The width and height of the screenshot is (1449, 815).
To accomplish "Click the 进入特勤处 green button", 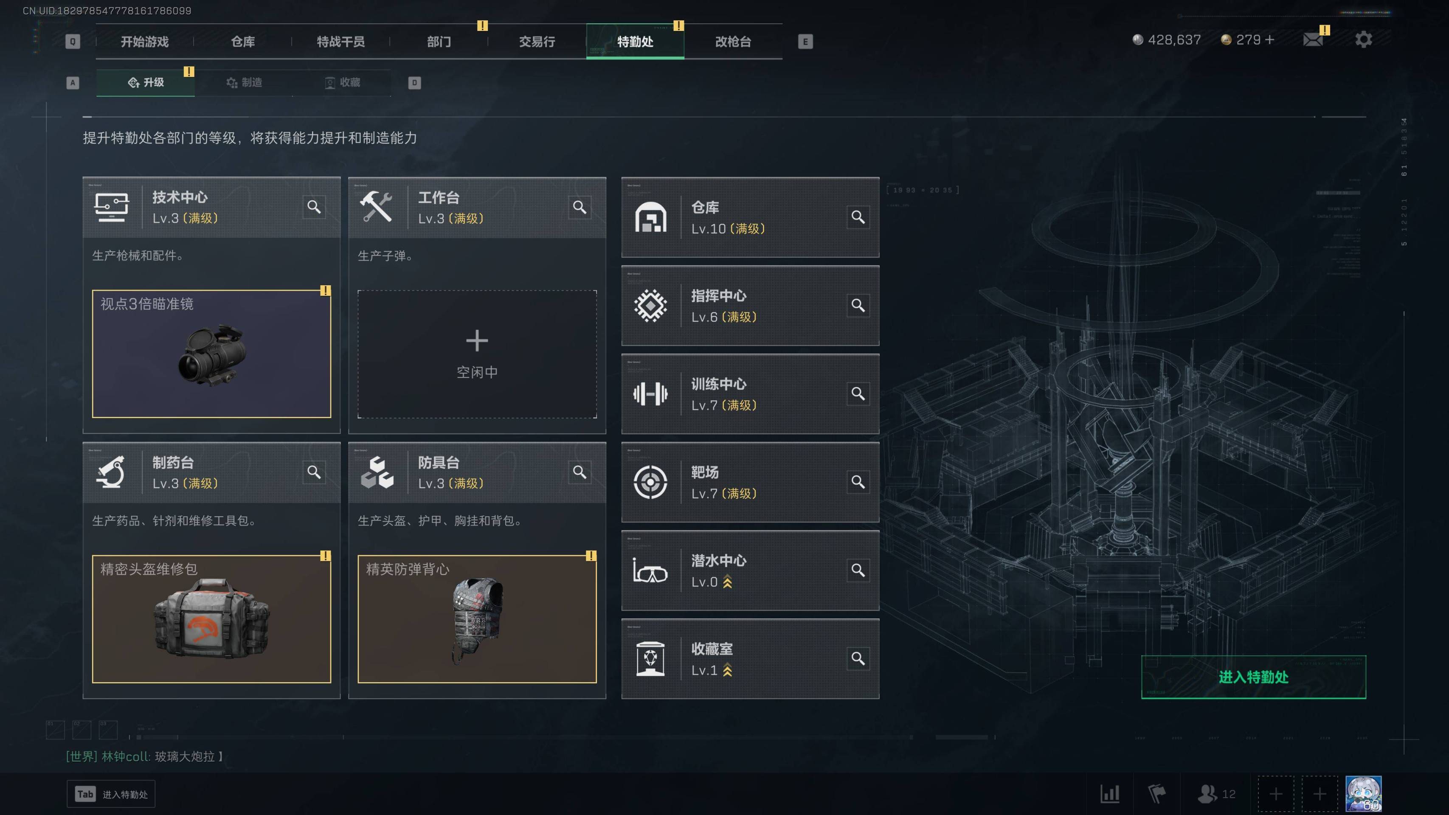I will click(x=1253, y=677).
